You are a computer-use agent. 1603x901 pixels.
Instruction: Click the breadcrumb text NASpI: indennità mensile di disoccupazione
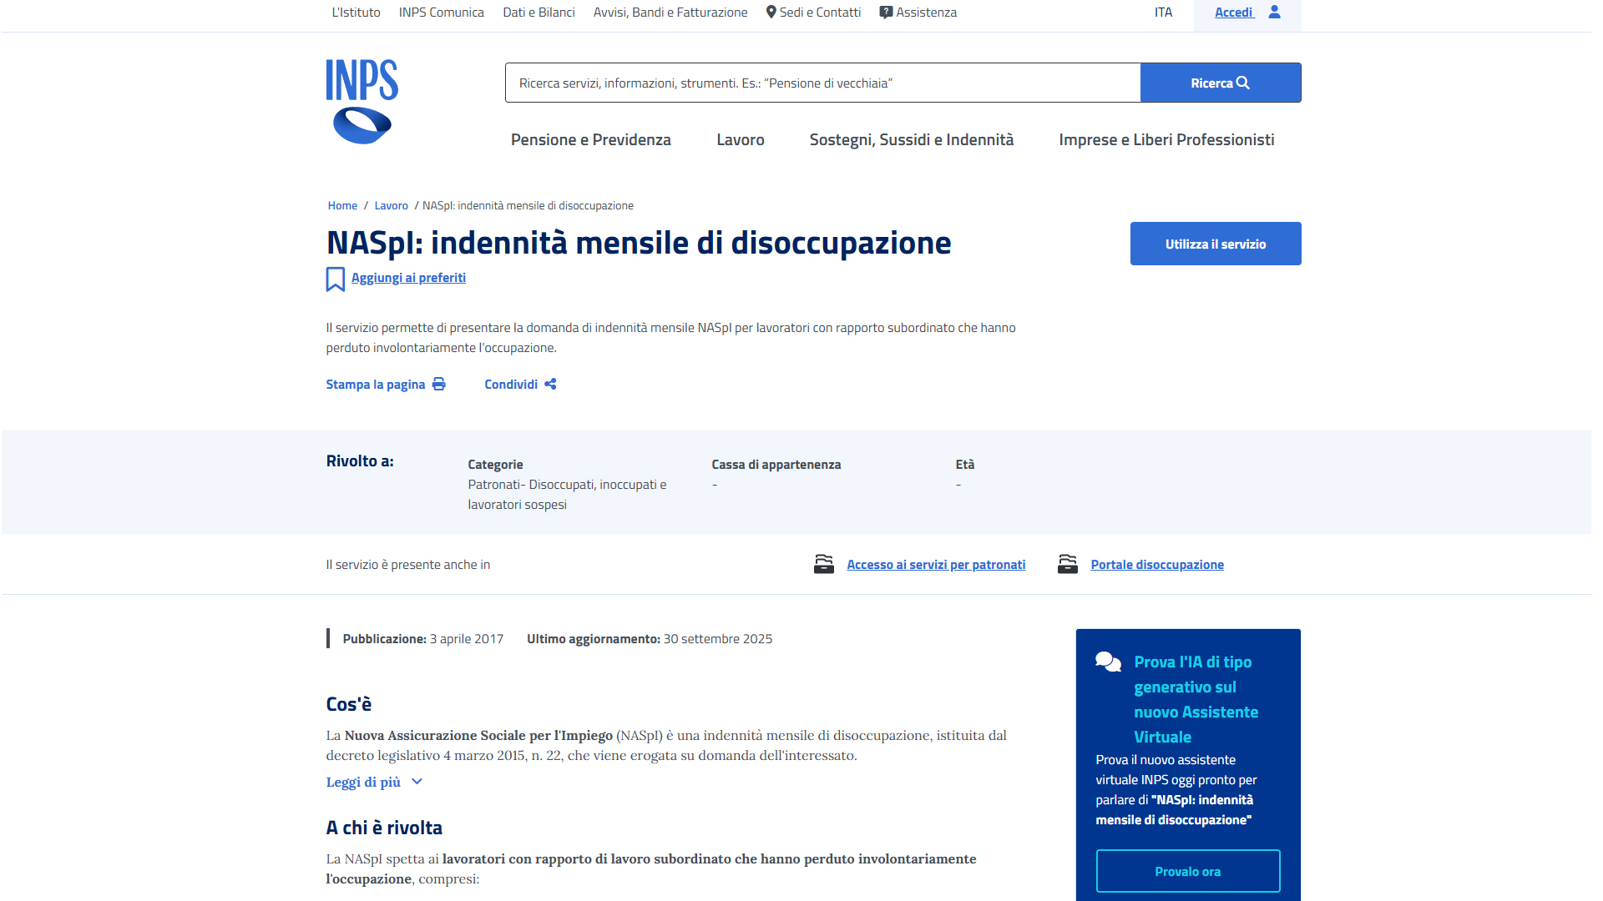coord(528,205)
